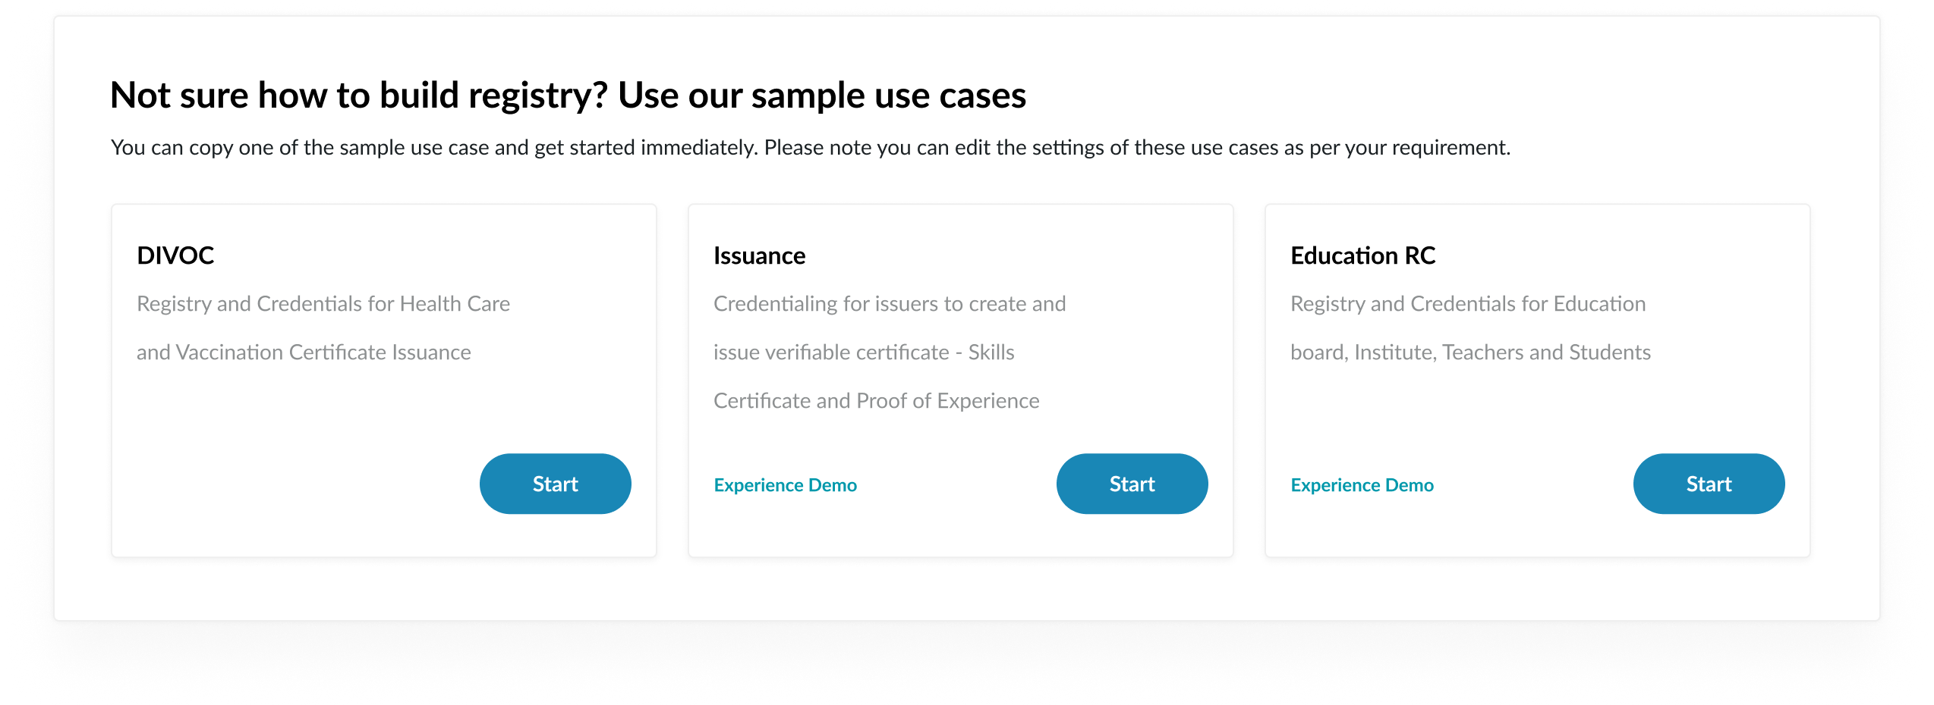Click 'Registry and Credentials for Health Care' text
Image resolution: width=1934 pixels, height=705 pixels.
coord(323,304)
